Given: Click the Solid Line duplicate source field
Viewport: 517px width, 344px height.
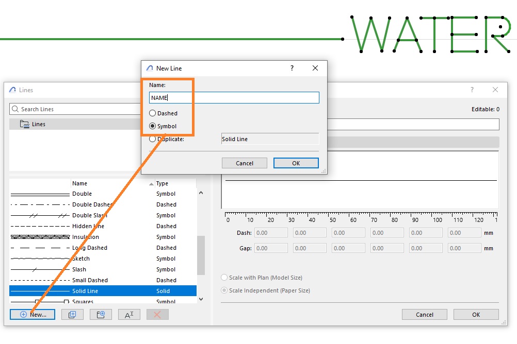Looking at the screenshot, I should pyautogui.click(x=270, y=139).
